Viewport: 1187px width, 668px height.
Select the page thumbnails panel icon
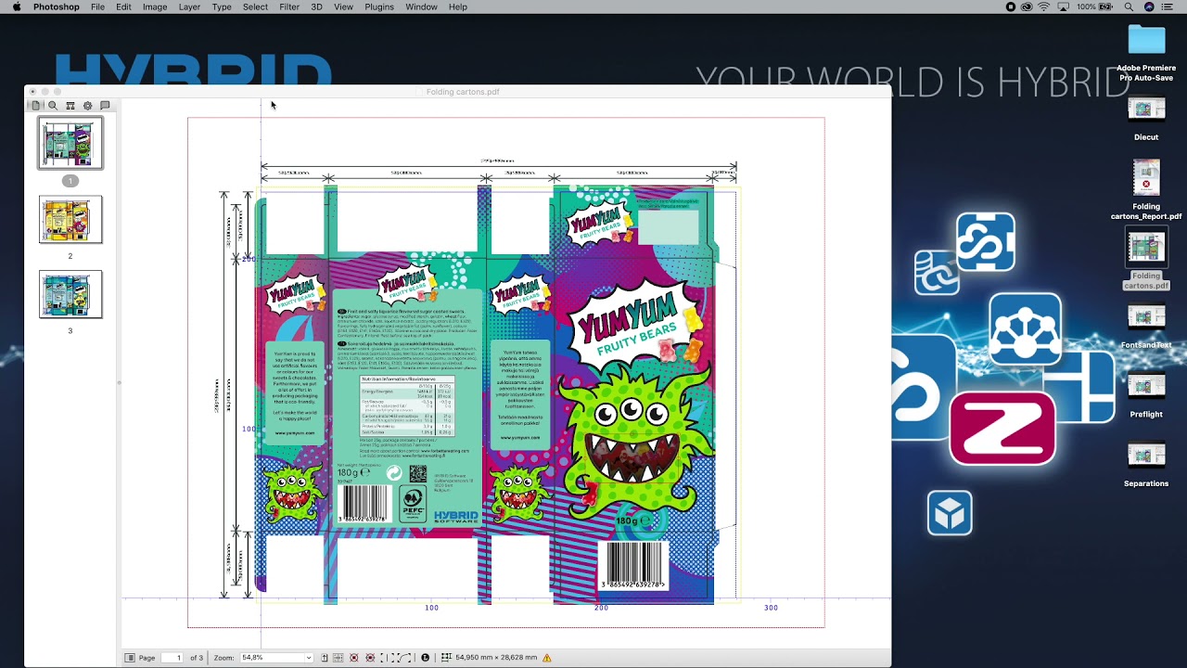tap(36, 106)
